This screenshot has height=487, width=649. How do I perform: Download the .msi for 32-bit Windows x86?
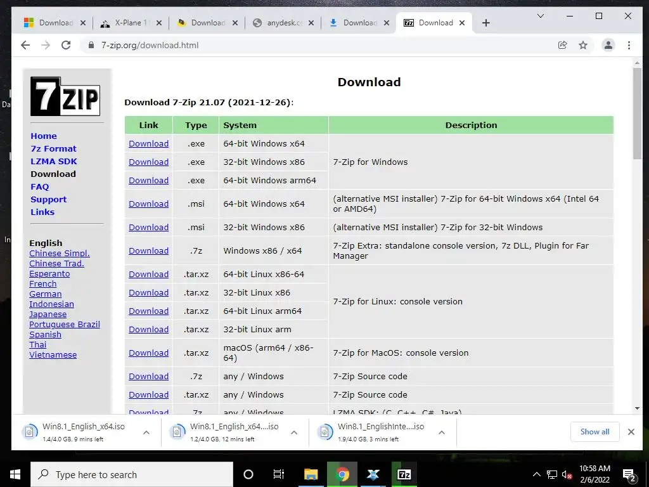pos(148,228)
